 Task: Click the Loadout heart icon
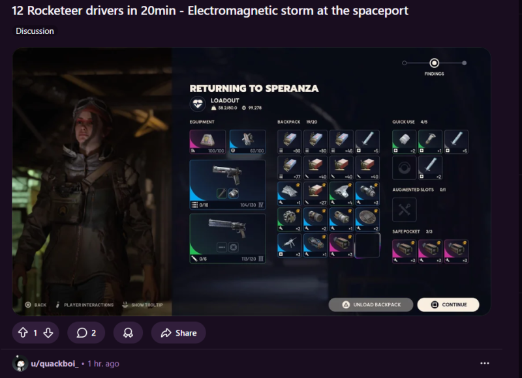click(198, 104)
